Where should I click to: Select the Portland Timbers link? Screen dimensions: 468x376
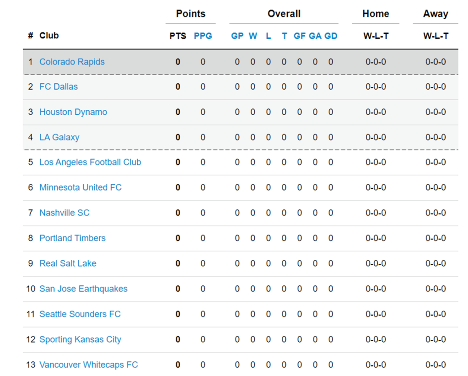click(72, 238)
